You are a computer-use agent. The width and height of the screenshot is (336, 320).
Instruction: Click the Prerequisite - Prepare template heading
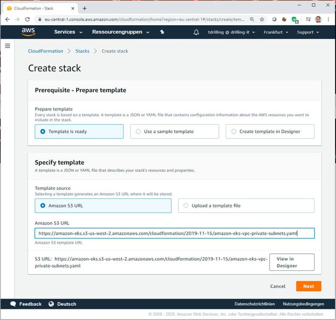coord(80,90)
